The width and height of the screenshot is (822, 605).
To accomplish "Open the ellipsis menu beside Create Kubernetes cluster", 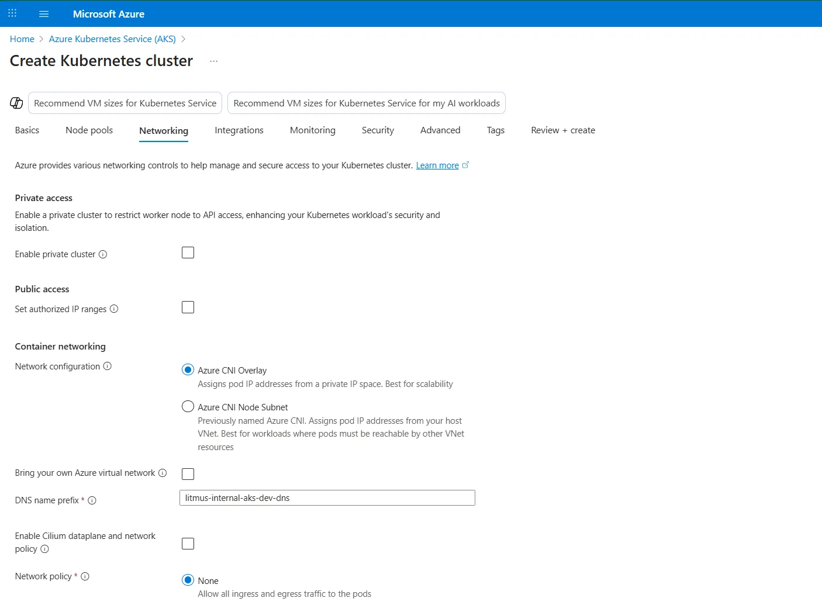I will click(x=214, y=61).
